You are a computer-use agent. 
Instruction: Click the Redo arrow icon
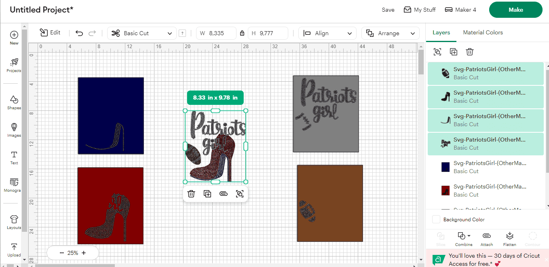pyautogui.click(x=92, y=33)
